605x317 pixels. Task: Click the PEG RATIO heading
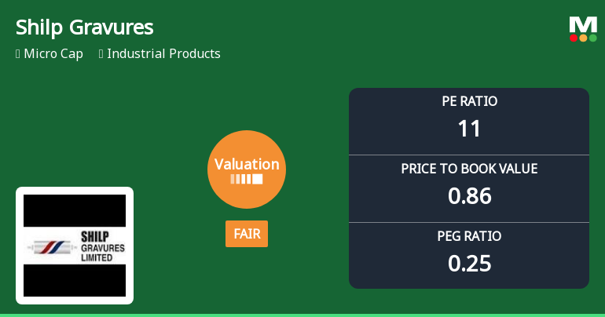point(469,236)
